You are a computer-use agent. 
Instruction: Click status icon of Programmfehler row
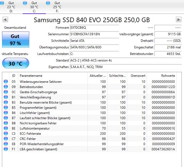pos(6,107)
